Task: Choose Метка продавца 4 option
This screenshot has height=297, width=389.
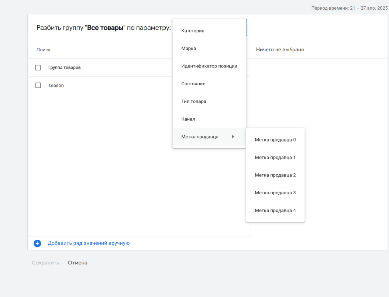Action: (x=275, y=210)
